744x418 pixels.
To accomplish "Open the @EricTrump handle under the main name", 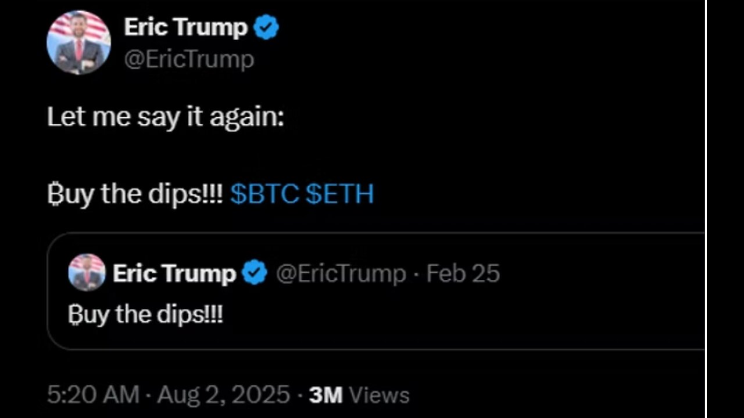I will pos(189,59).
